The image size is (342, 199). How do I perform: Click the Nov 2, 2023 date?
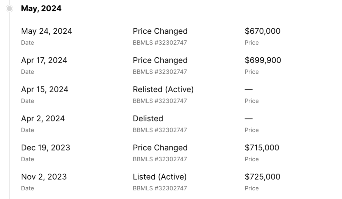[x=44, y=177]
